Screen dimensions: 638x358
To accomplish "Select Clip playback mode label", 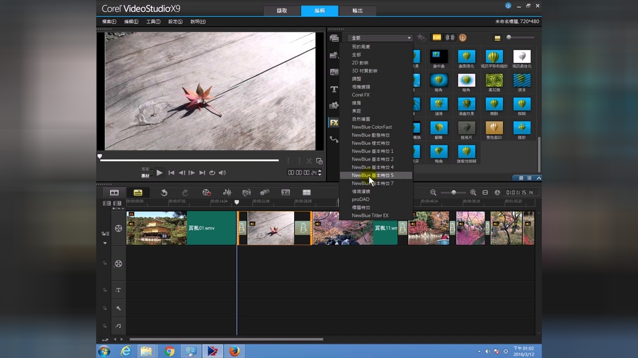I will (146, 176).
